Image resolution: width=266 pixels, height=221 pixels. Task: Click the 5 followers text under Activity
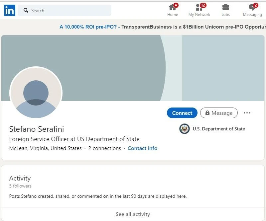point(20,186)
